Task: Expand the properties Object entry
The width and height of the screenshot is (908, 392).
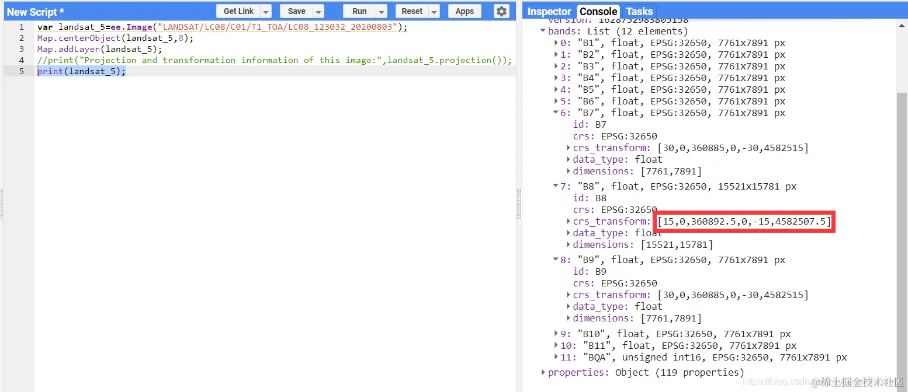Action: coord(543,372)
